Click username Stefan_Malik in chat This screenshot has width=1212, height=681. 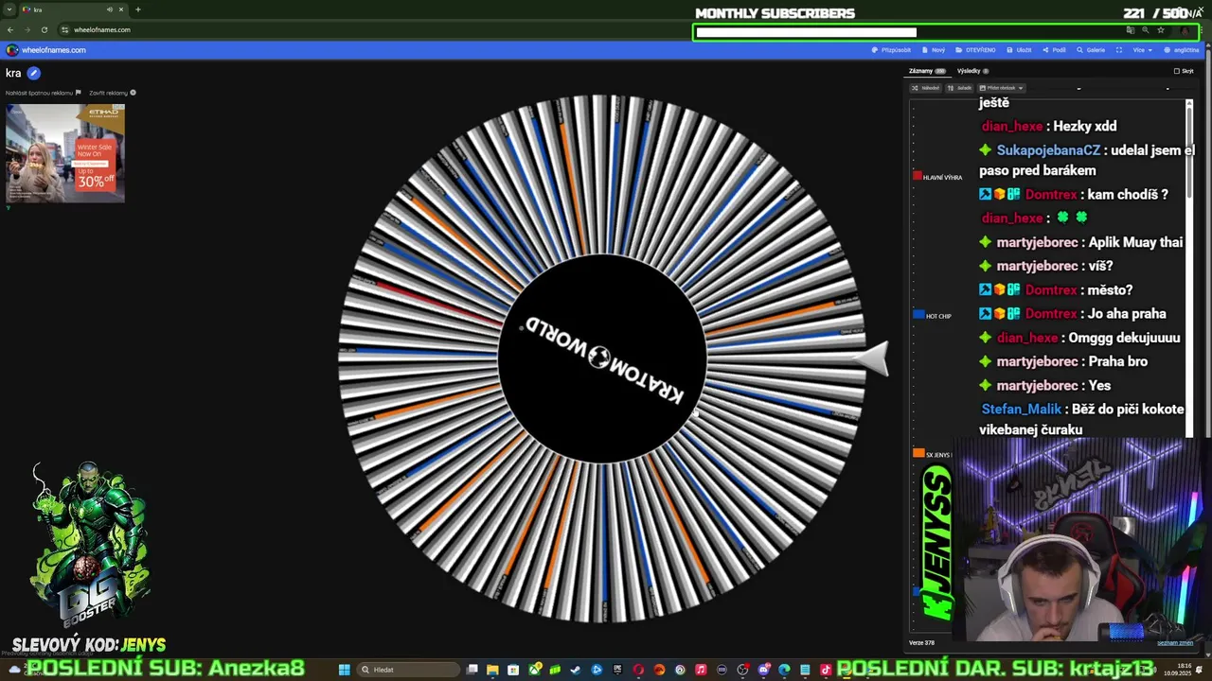point(1021,410)
